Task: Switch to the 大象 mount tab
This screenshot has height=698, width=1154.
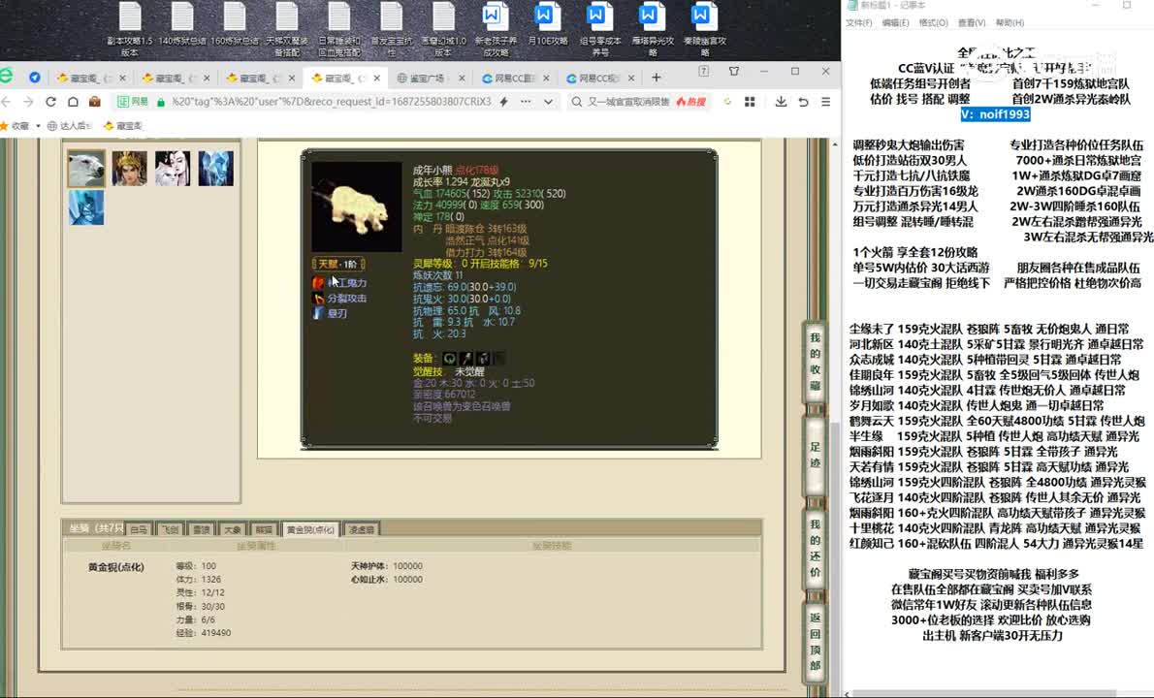Action: [233, 529]
